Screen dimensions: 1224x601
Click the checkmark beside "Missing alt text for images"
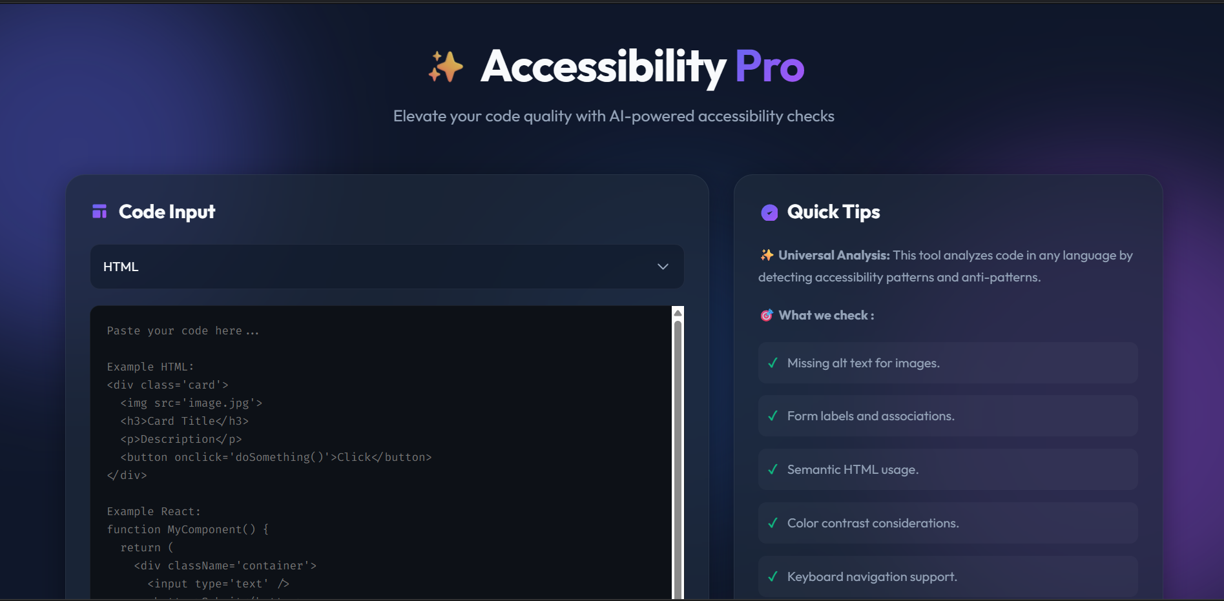click(x=773, y=363)
